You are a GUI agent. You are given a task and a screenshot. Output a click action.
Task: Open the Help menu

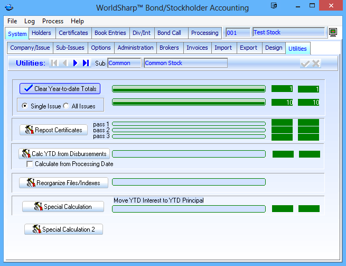pos(77,21)
